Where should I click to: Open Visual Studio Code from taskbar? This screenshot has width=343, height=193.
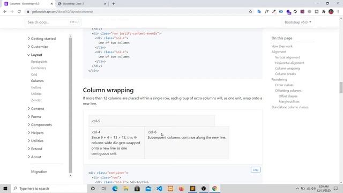click(x=160, y=188)
